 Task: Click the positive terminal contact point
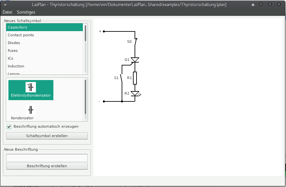(x=104, y=31)
